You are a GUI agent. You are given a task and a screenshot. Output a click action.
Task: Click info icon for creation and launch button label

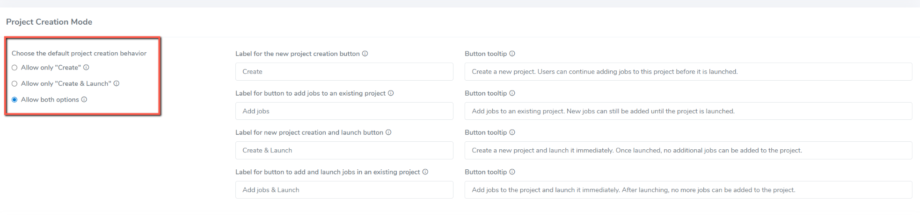(388, 132)
